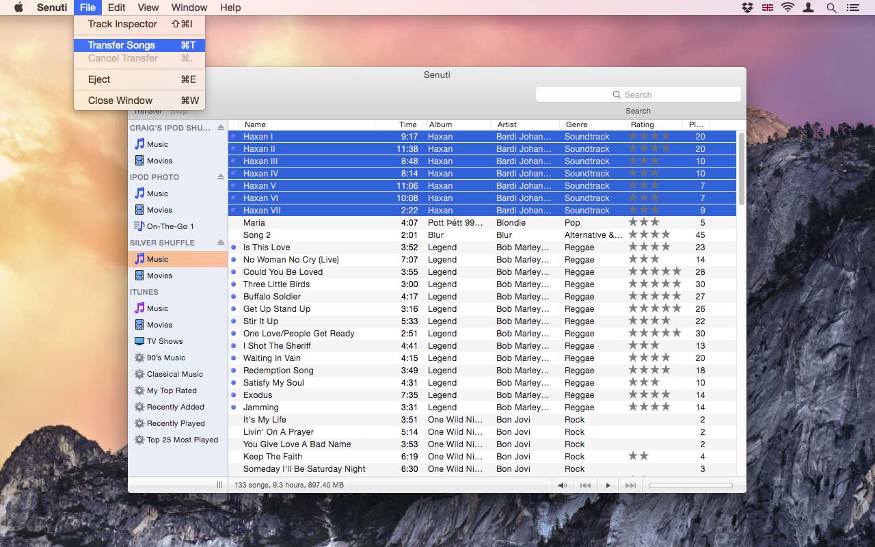The height and width of the screenshot is (547, 875).
Task: Click the blue dot beside Exodus
Action: coord(234,395)
